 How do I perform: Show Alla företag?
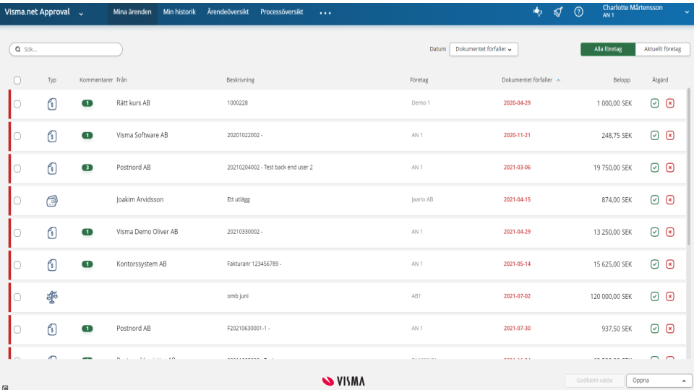[x=608, y=49]
